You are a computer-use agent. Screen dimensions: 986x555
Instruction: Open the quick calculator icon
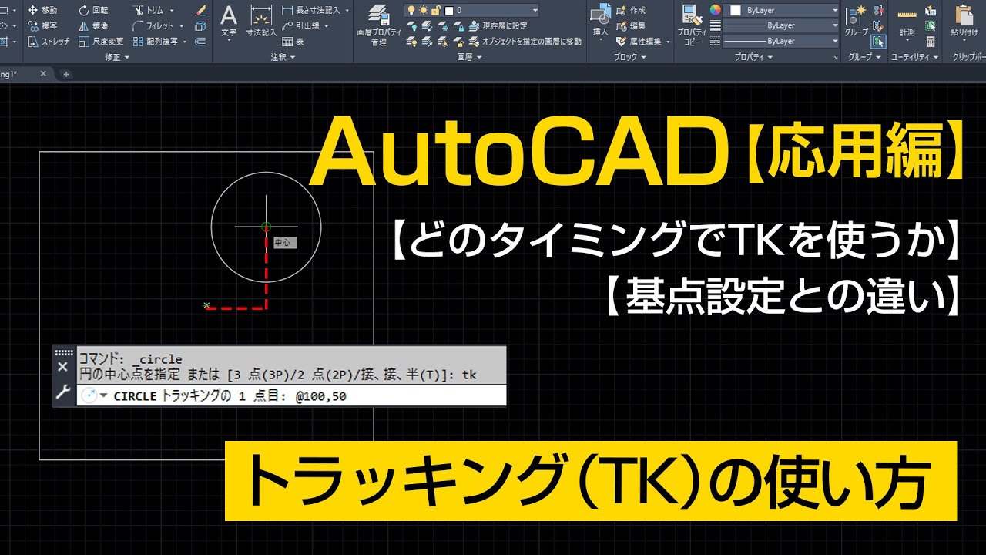(931, 41)
